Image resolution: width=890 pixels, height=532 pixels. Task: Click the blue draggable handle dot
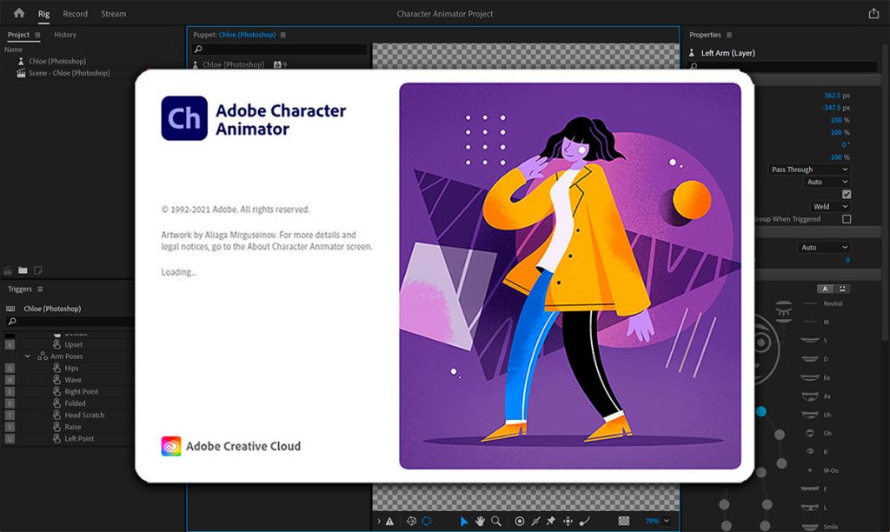pos(761,411)
